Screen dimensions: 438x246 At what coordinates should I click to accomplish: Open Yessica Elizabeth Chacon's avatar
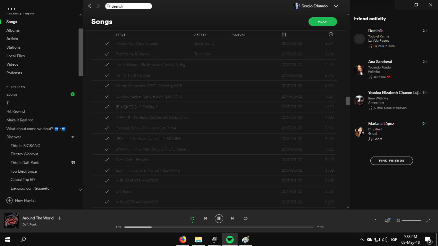(359, 101)
